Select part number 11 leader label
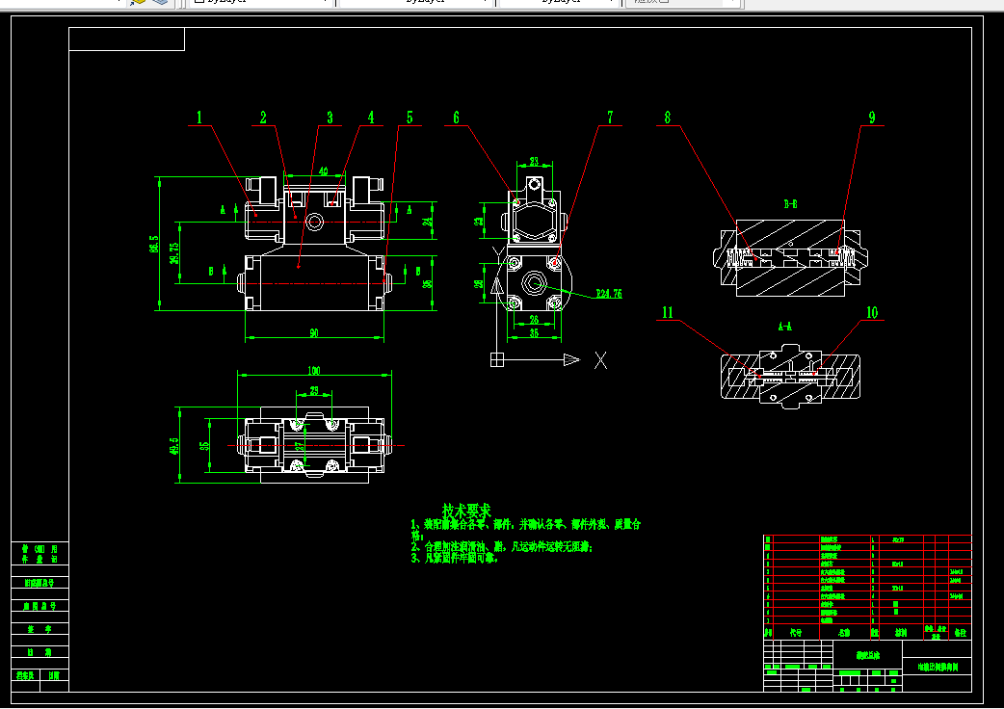The height and width of the screenshot is (709, 1004). tap(668, 312)
